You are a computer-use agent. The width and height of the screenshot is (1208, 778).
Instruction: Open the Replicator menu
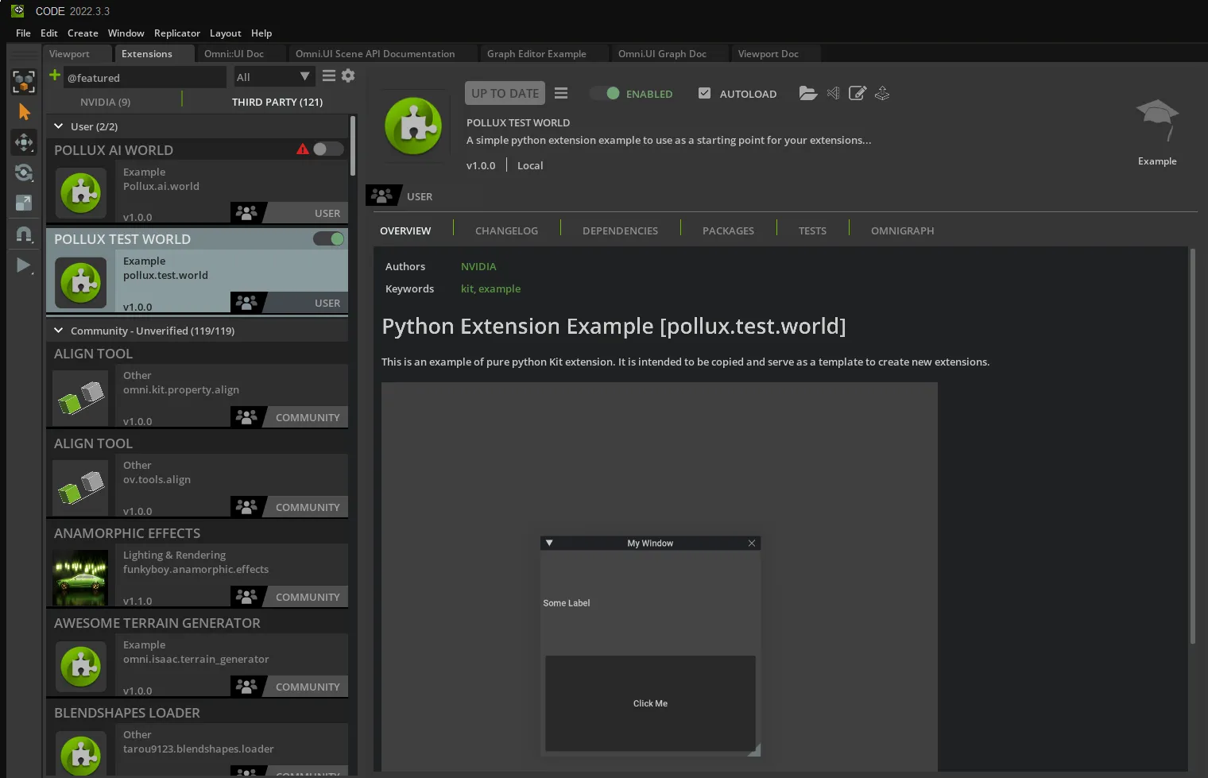177,33
